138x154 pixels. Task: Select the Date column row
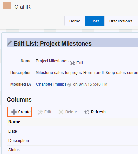click(x=72, y=131)
